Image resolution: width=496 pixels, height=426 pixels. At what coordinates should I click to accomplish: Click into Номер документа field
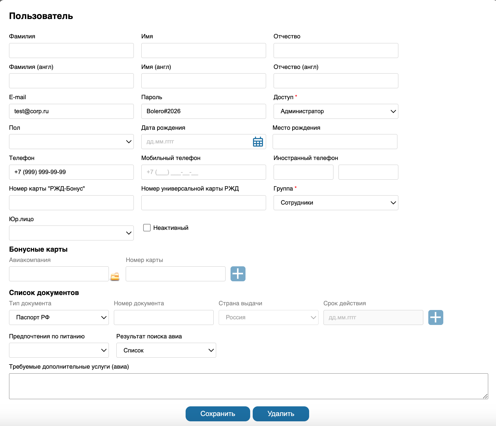click(x=164, y=317)
